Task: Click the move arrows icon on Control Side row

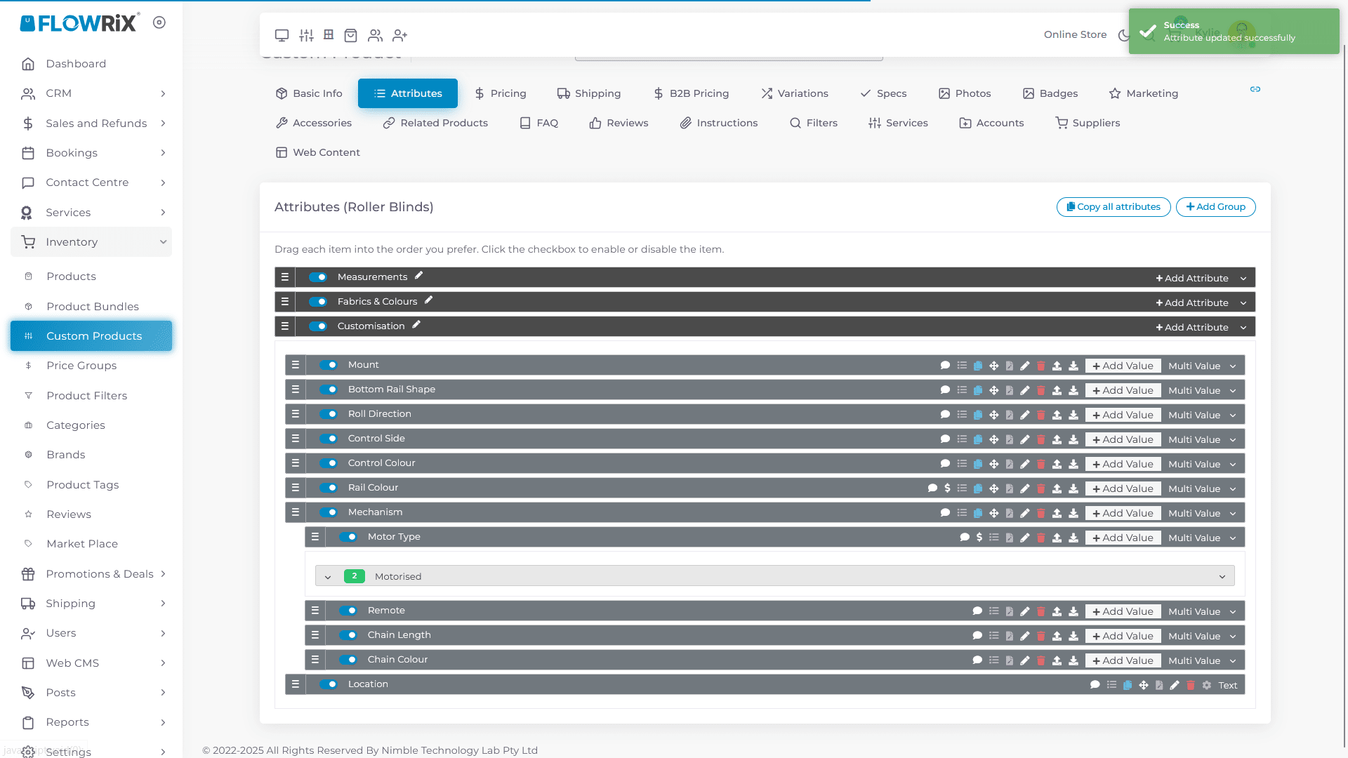Action: point(994,439)
